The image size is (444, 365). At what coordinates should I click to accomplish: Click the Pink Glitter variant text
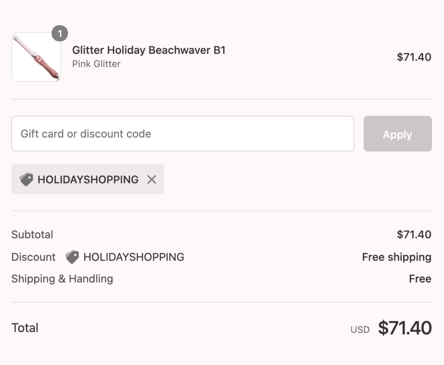96,64
